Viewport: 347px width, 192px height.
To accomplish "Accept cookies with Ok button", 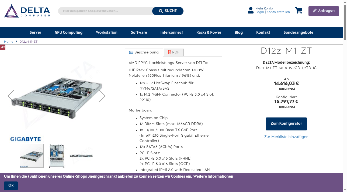I will click(x=11, y=186).
